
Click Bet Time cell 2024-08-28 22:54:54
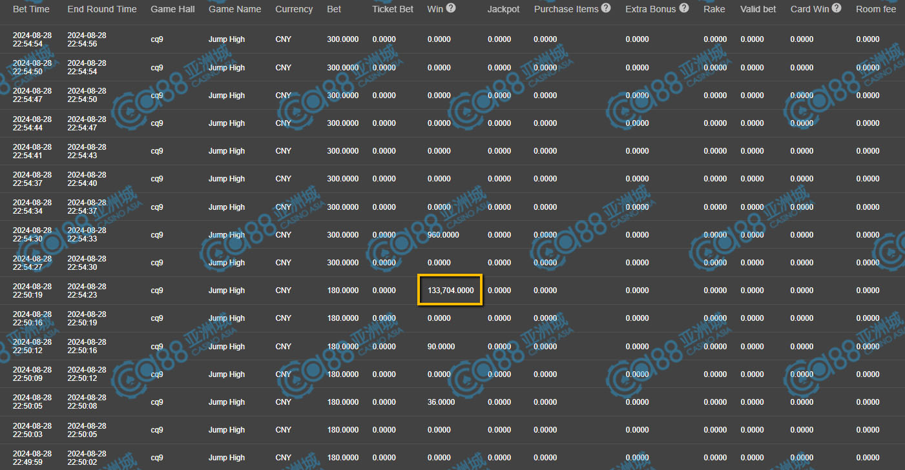click(x=32, y=39)
